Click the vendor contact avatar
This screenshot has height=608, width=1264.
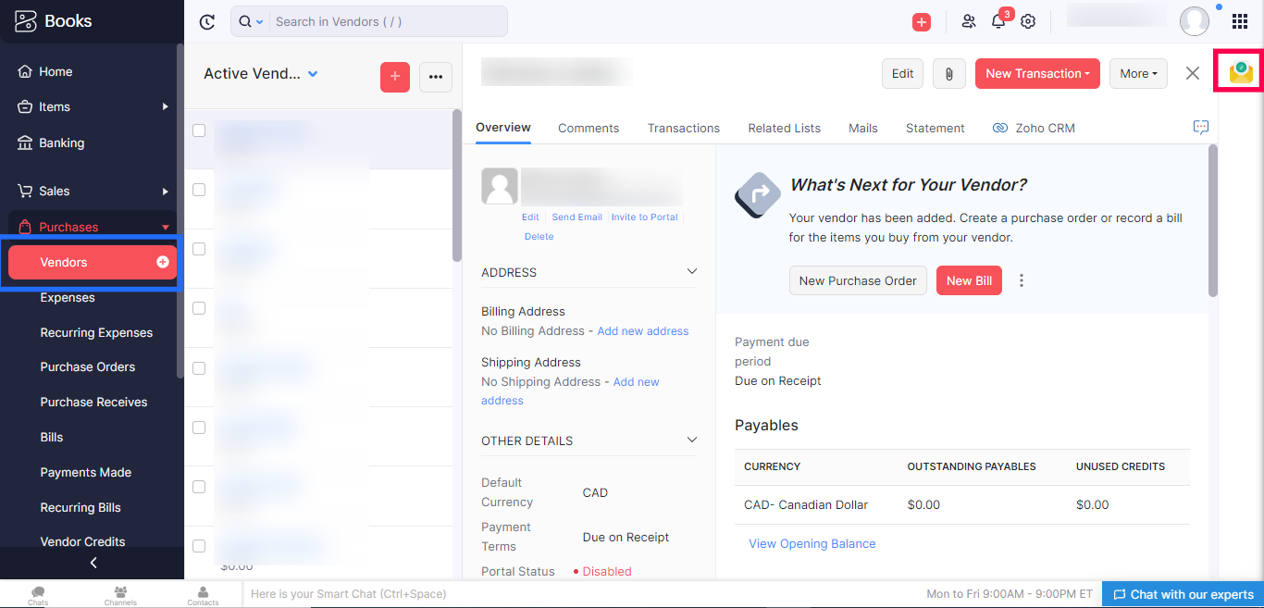500,187
